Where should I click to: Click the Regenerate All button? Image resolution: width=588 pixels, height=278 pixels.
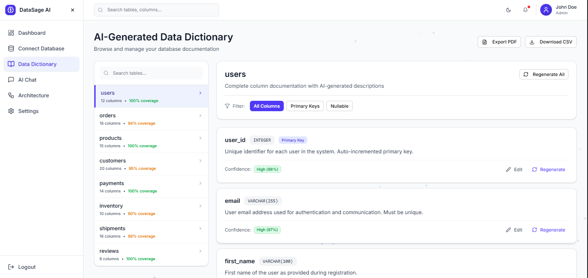tap(544, 75)
